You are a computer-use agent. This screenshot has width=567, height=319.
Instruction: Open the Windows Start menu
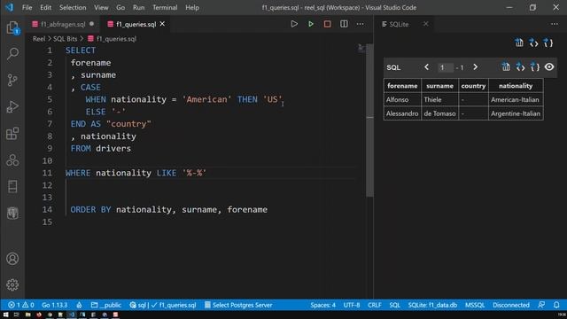coord(6,315)
